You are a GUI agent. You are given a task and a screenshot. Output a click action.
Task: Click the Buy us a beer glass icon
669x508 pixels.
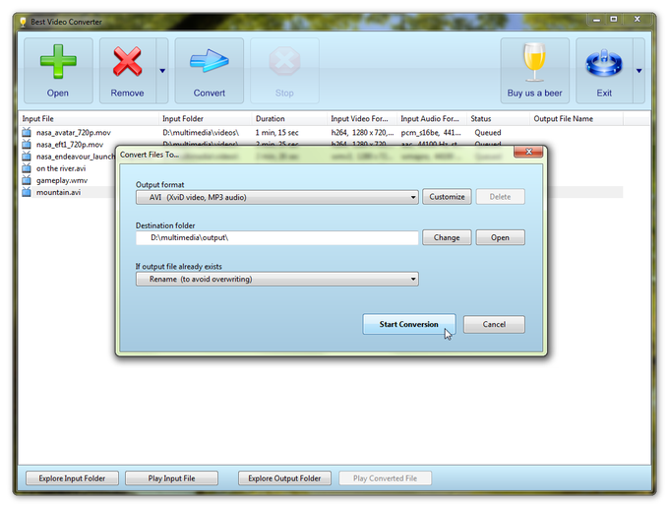pyautogui.click(x=534, y=62)
